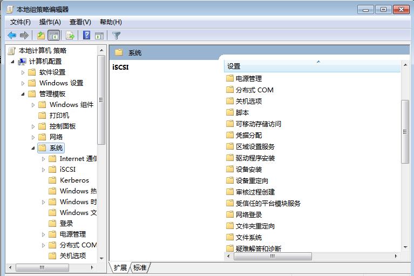This screenshot has width=414, height=276.
Task: Open the 文件(F) menu
Action: 21,22
